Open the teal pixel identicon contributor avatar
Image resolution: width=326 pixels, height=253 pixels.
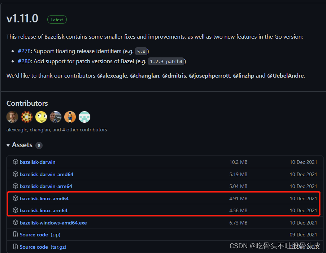click(84, 117)
